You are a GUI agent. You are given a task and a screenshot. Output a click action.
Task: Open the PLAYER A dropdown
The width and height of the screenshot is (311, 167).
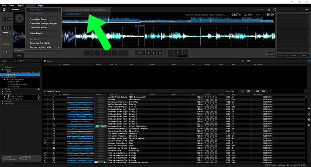(232, 91)
